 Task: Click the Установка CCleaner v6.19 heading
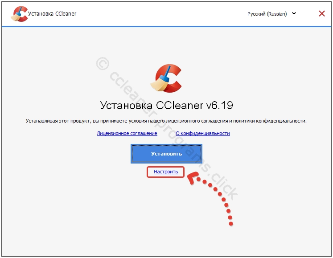[x=166, y=106]
